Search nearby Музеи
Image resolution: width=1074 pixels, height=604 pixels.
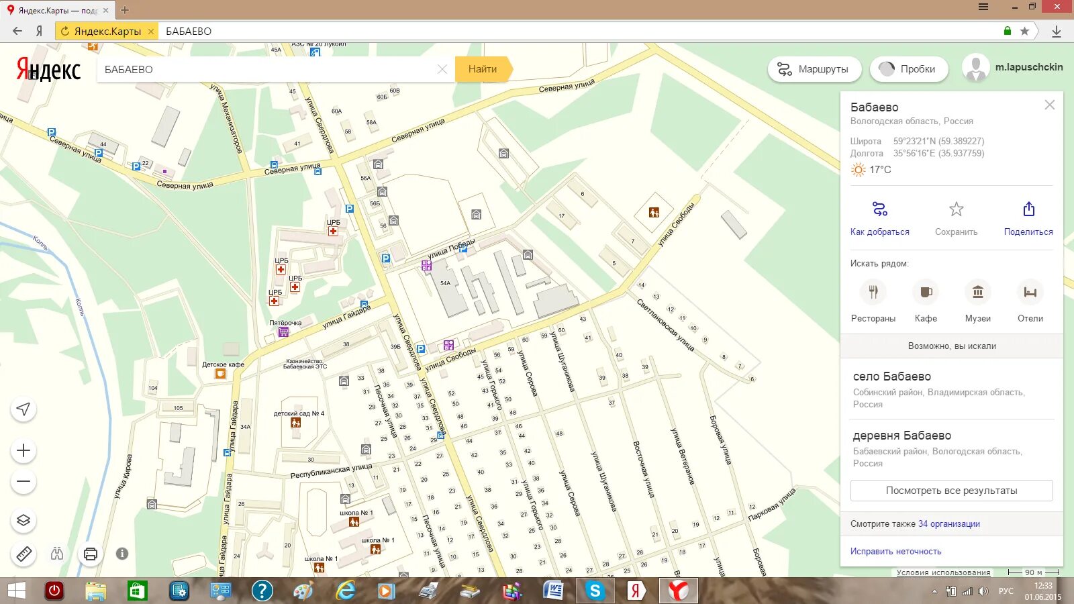click(978, 301)
